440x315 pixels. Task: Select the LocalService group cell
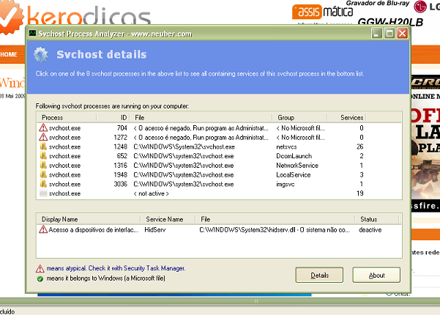(x=294, y=174)
